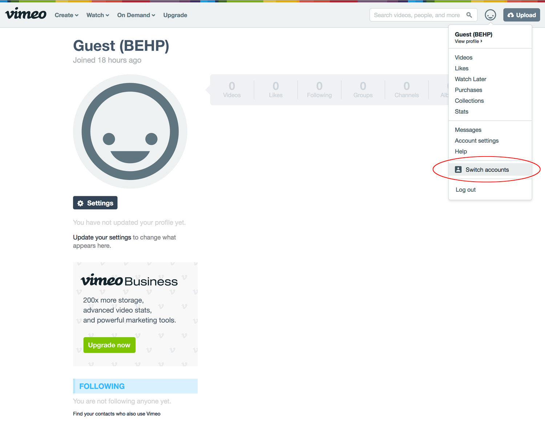
Task: Focus the search videos input field
Action: [417, 15]
